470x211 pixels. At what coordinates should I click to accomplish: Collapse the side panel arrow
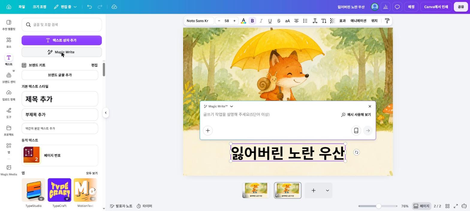[106, 113]
